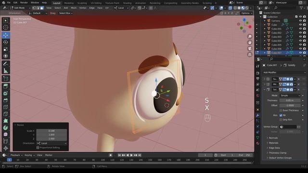Select the Inset Faces tool

[6, 93]
